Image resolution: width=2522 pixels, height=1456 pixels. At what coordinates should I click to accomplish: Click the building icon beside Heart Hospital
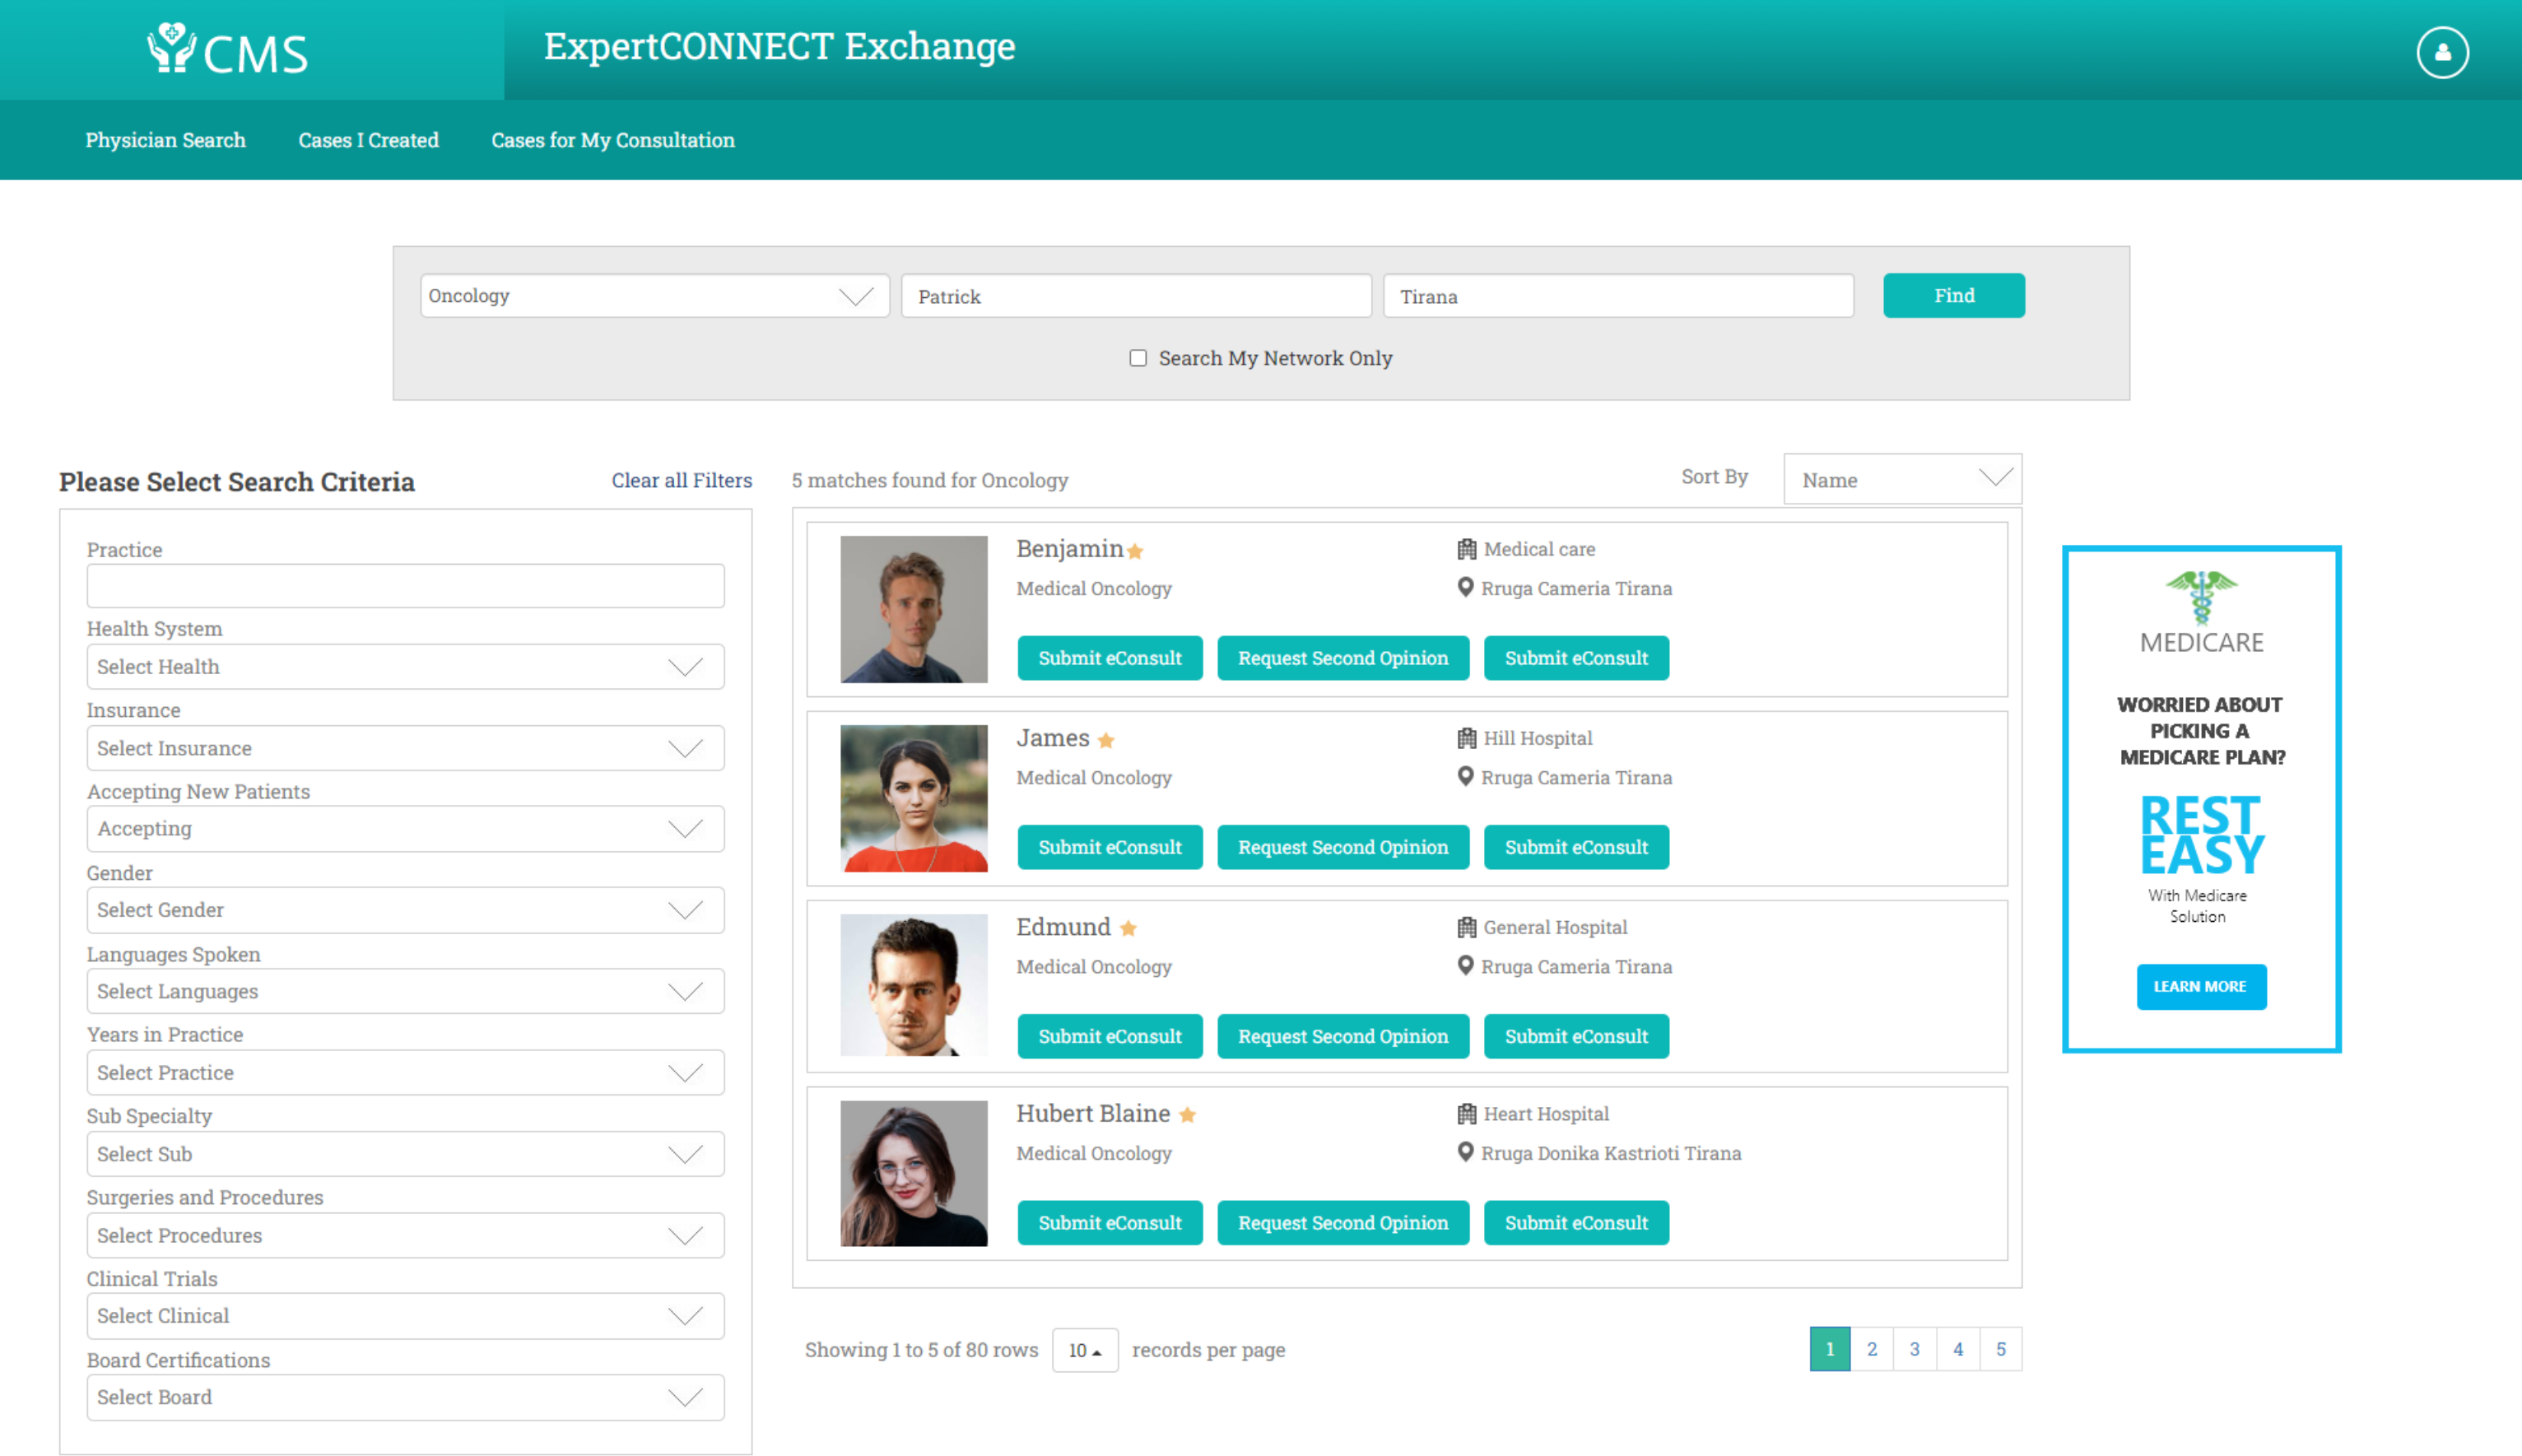1466,1113
